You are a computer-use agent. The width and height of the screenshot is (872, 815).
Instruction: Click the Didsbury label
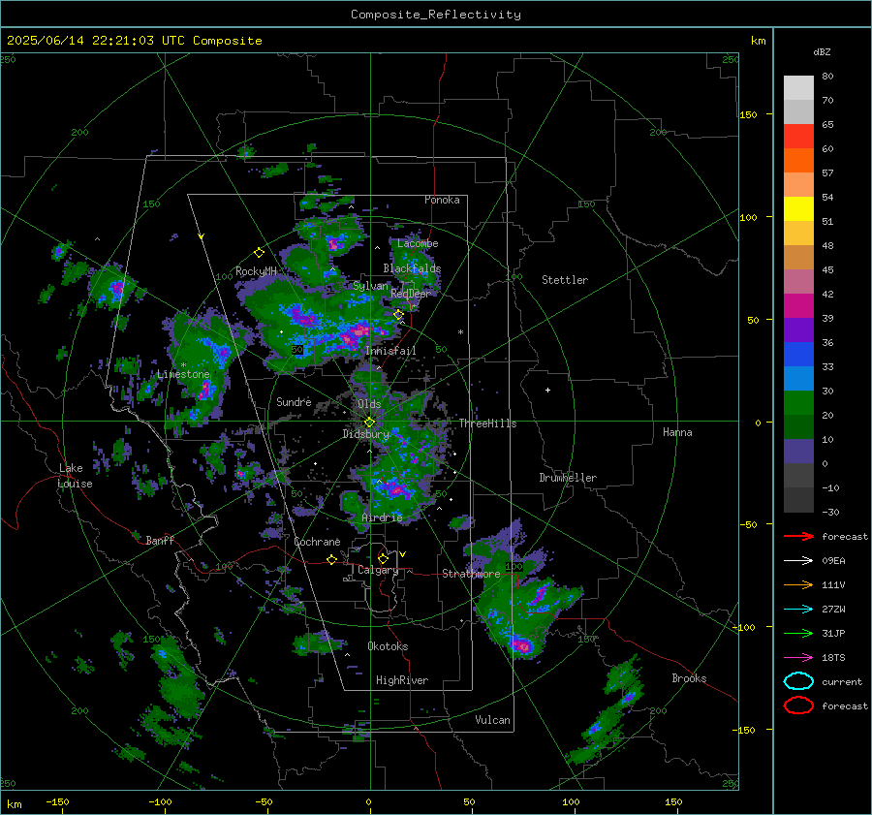pyautogui.click(x=365, y=434)
